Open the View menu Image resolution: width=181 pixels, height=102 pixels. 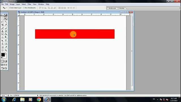point(35,4)
